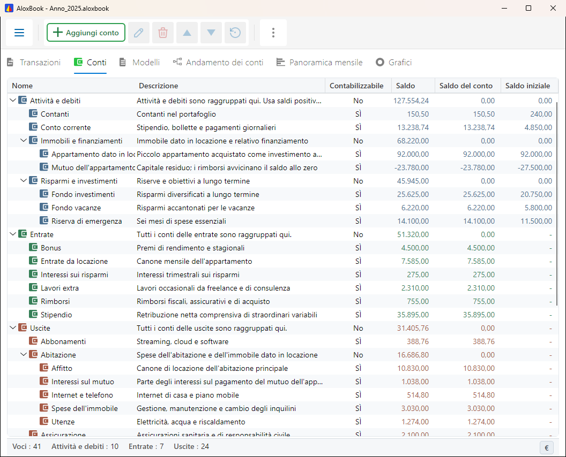Click the green Stipendio account icon
Screen dimensions: 566x457
[33, 315]
